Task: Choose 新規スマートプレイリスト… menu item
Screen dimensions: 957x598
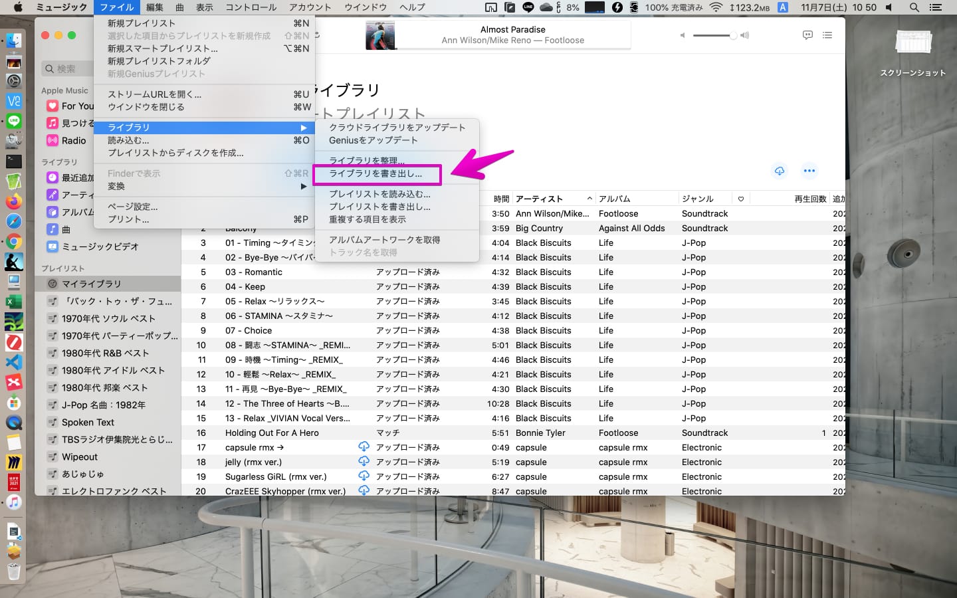Action: [x=204, y=48]
